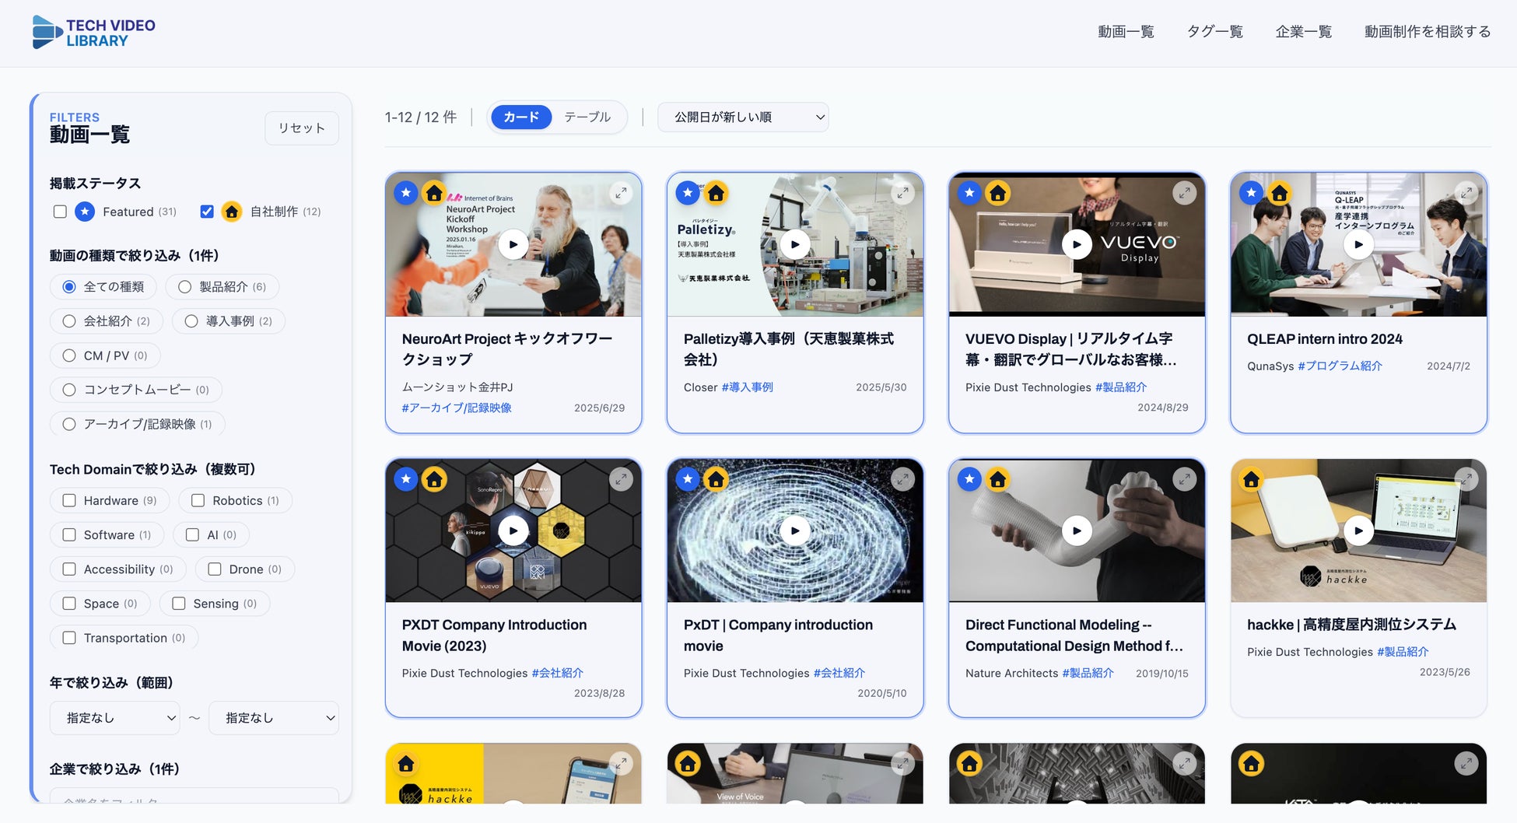Check the Hardware tech domain
Image resolution: width=1517 pixels, height=823 pixels.
click(x=69, y=501)
